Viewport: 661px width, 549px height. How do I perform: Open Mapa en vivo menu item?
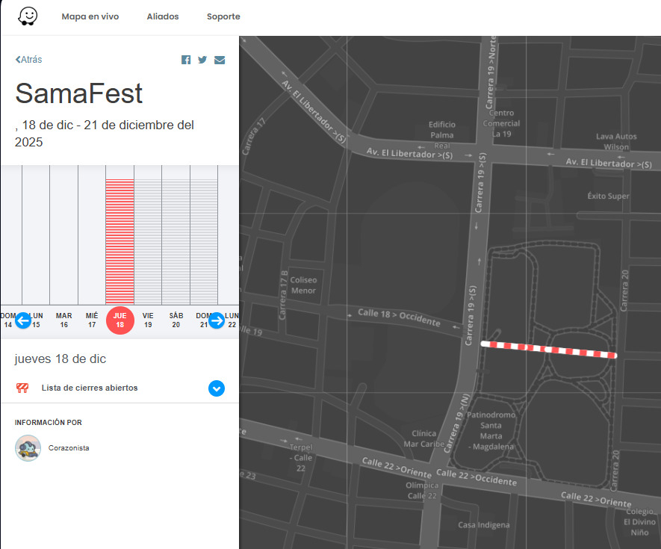(x=90, y=16)
